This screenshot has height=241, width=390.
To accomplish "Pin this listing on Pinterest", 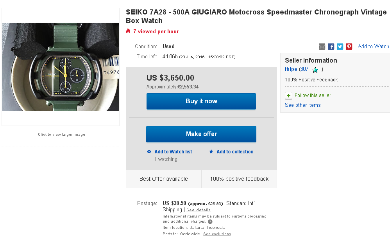I will (x=349, y=47).
